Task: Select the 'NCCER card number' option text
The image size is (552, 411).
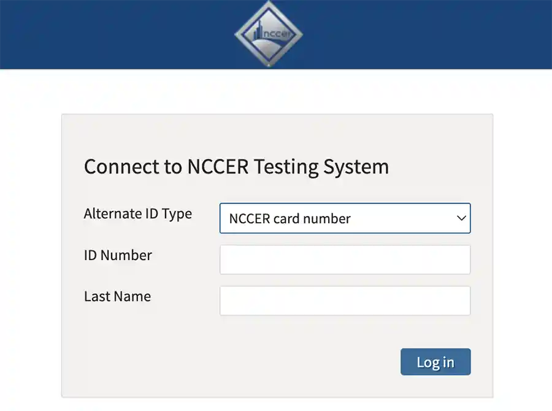Action: click(289, 218)
